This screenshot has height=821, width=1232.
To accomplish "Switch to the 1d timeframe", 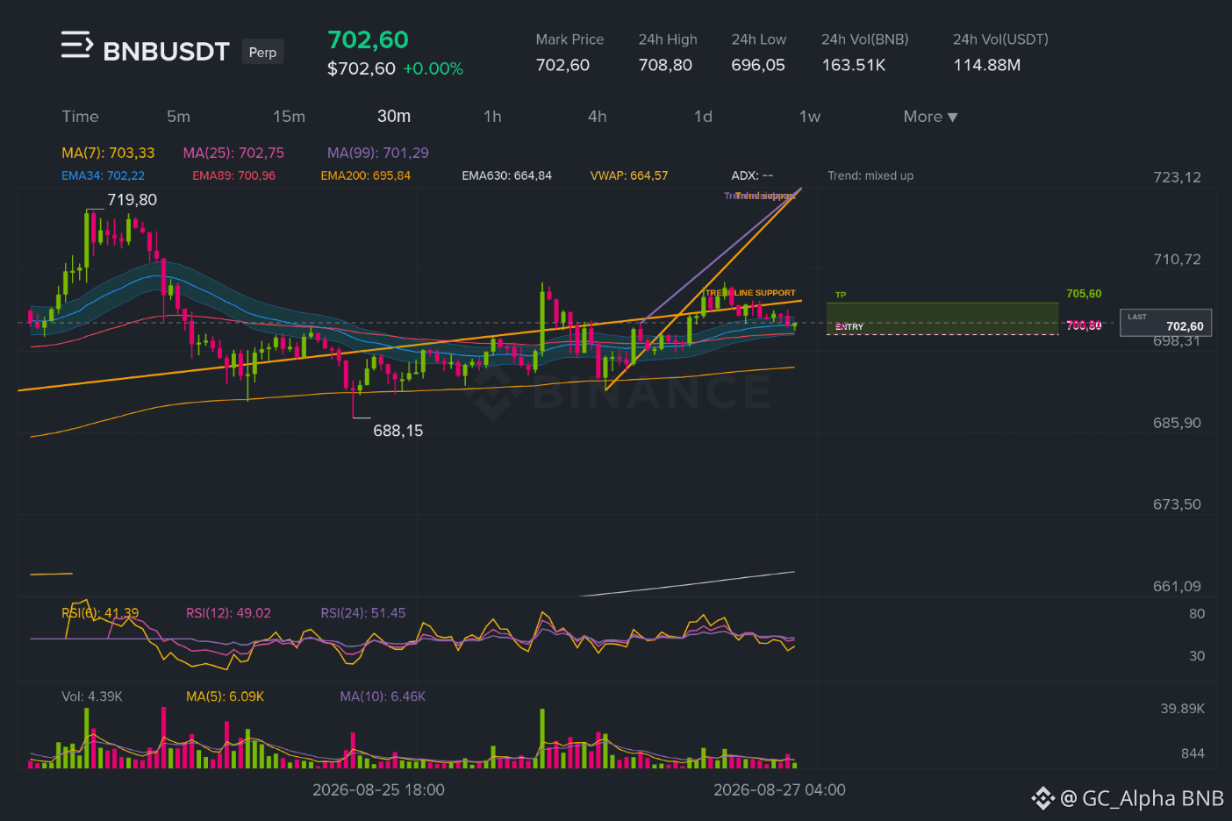I will (703, 117).
